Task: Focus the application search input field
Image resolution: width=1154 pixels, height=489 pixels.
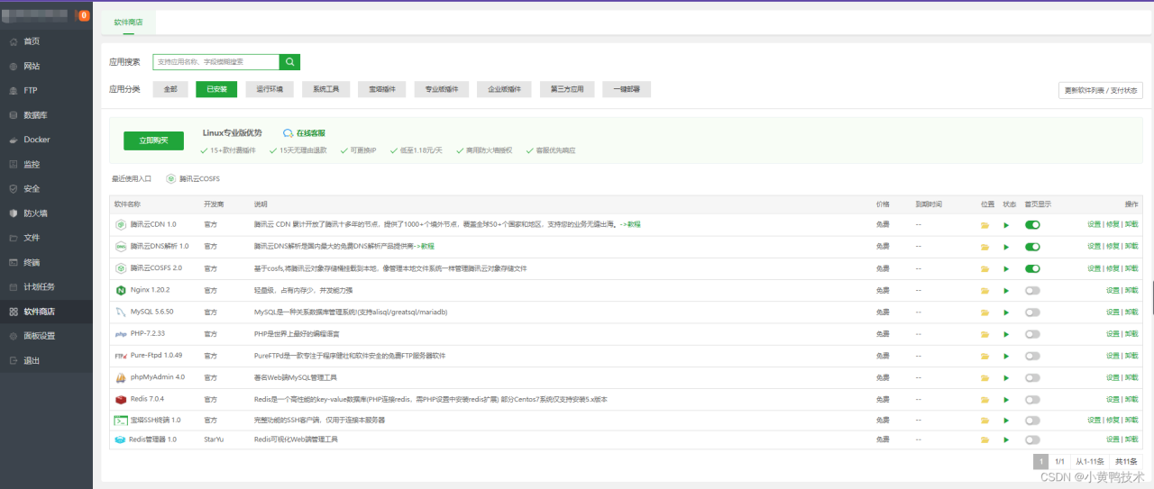Action: pos(215,62)
